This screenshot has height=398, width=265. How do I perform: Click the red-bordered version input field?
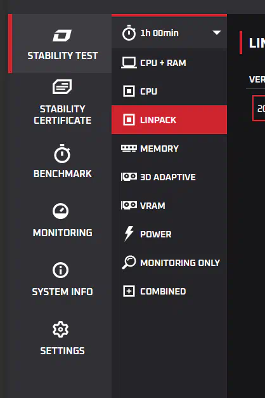259,109
